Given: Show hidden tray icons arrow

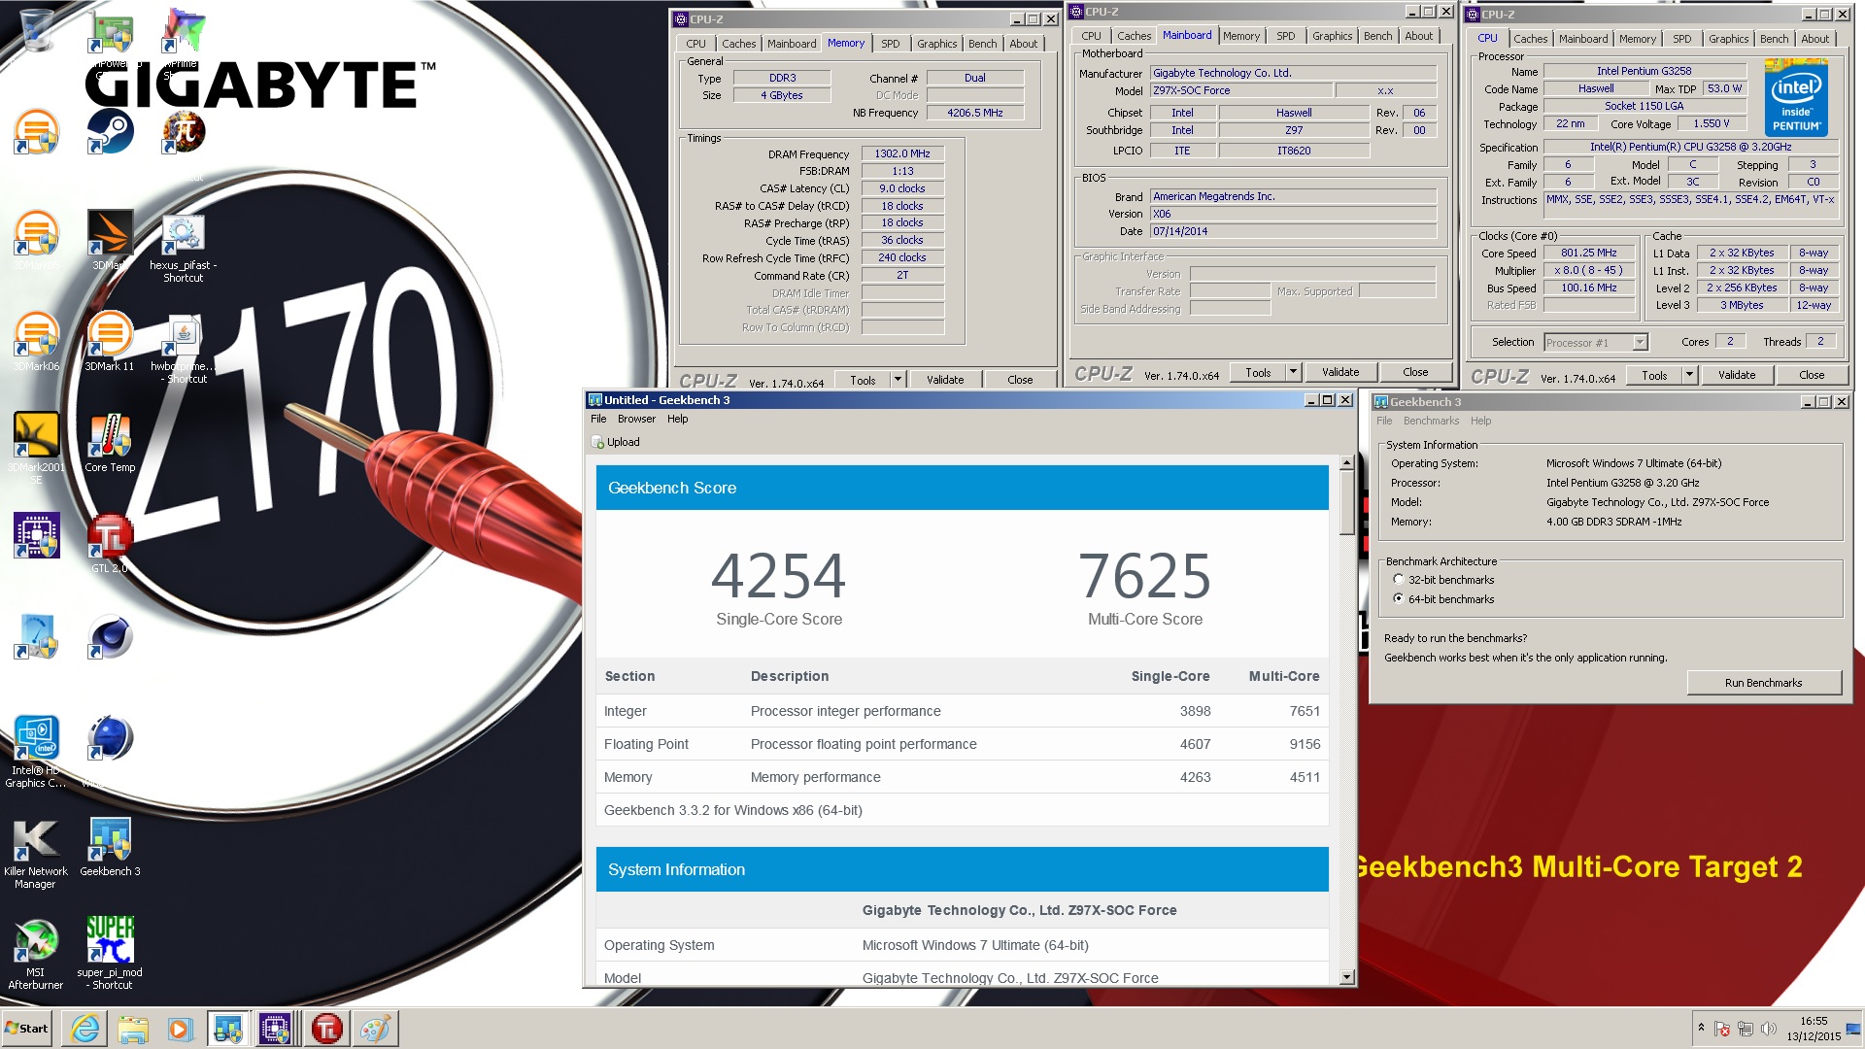Looking at the screenshot, I should pyautogui.click(x=1701, y=1028).
